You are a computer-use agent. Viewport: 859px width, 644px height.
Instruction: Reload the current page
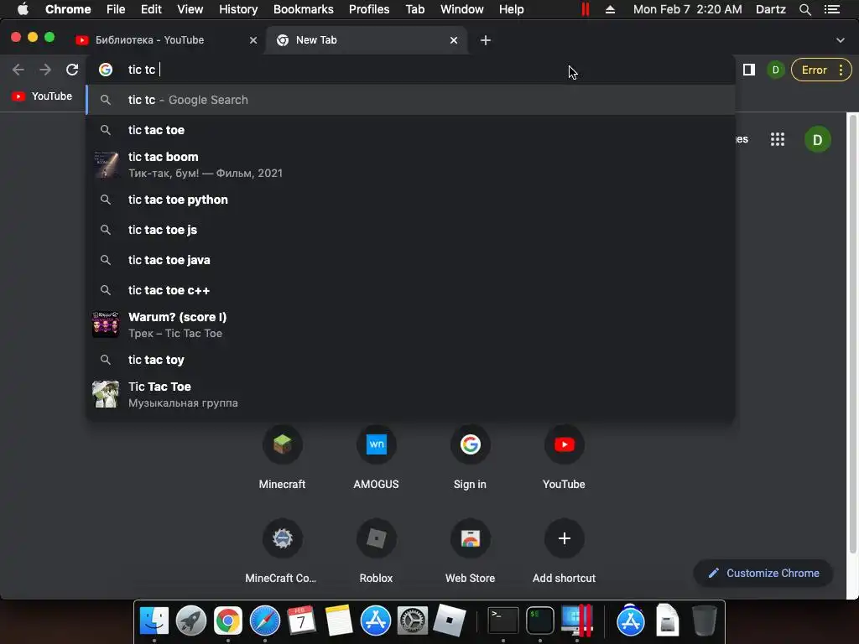pyautogui.click(x=72, y=70)
